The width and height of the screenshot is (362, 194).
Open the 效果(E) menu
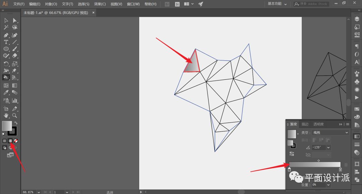(100, 4)
